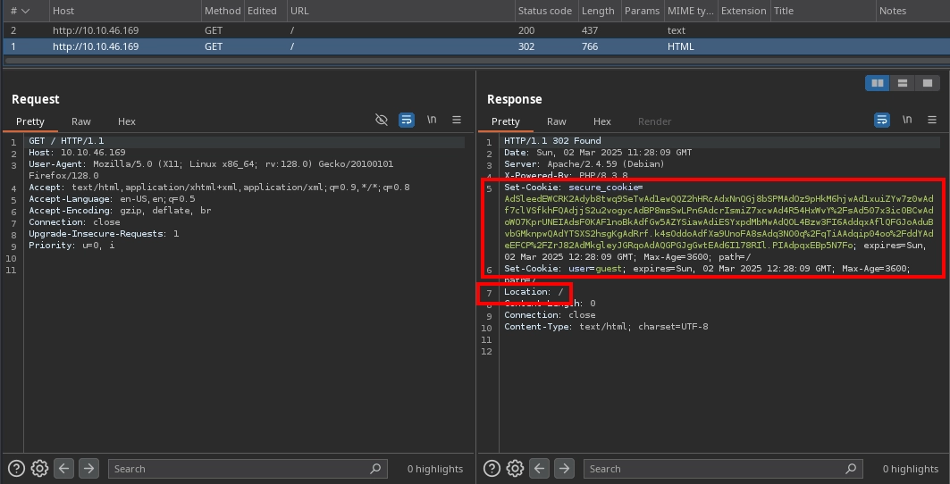The image size is (950, 484).
Task: Sort by Status code column header
Action: tap(544, 11)
